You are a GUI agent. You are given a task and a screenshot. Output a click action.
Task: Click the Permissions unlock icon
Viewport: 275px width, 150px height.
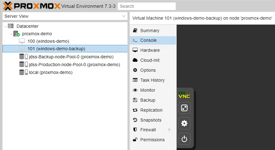135,139
